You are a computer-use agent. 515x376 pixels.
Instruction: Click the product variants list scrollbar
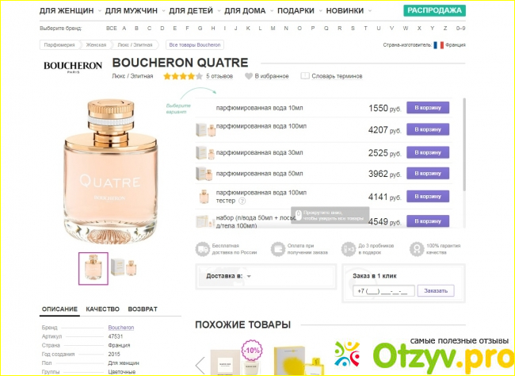pyautogui.click(x=464, y=144)
